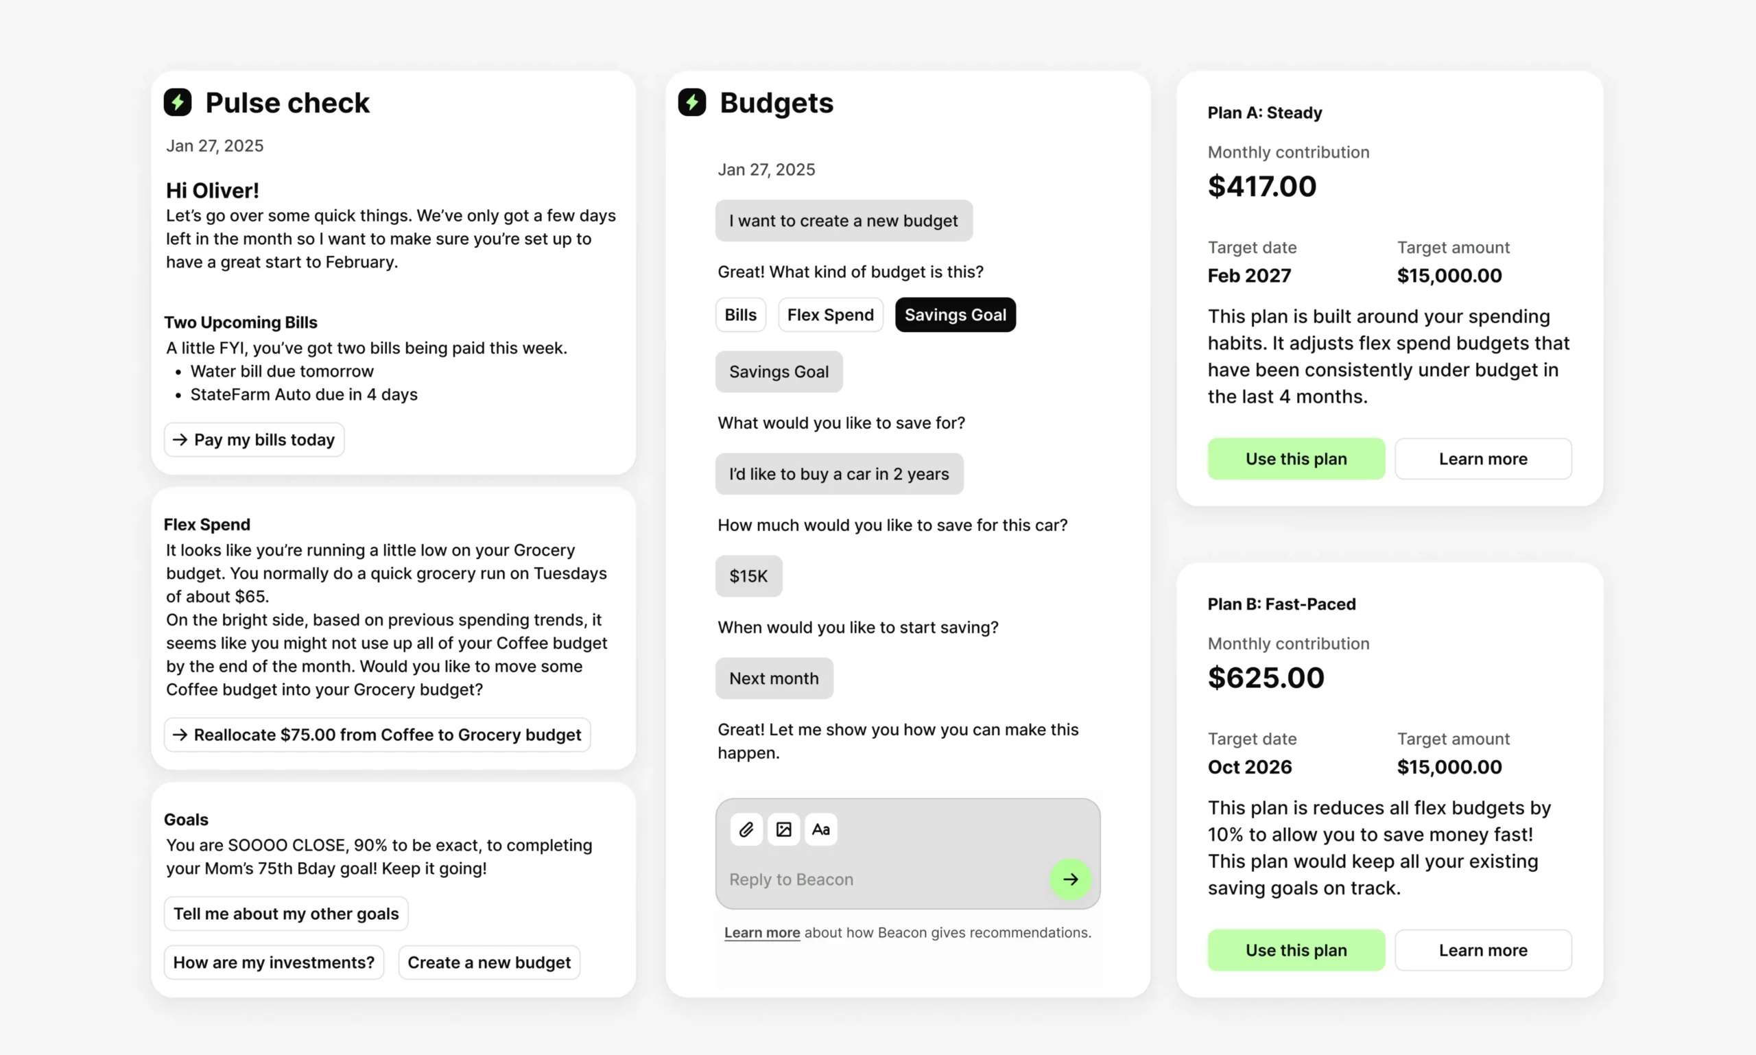Open the I want to create a new budget chip

click(x=843, y=220)
